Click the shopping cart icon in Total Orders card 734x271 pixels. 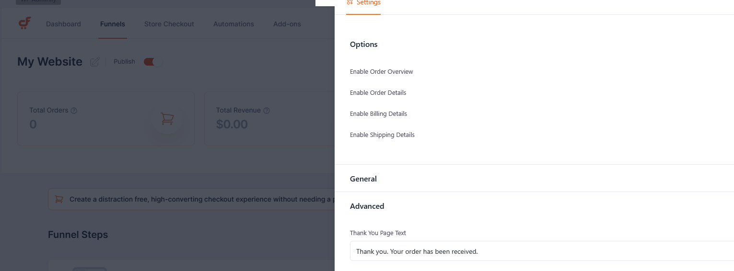[x=167, y=118]
